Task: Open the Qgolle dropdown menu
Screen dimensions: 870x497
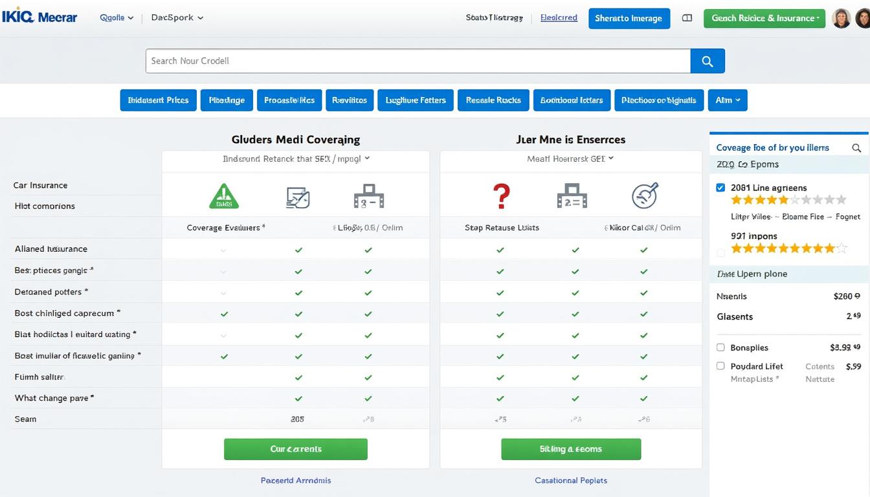Action: [x=117, y=18]
